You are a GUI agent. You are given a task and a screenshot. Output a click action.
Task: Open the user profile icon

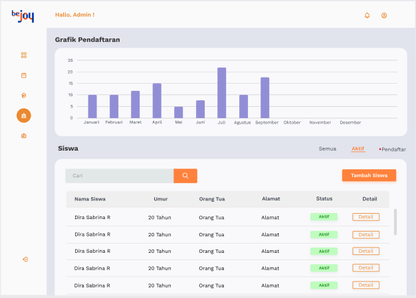click(384, 15)
